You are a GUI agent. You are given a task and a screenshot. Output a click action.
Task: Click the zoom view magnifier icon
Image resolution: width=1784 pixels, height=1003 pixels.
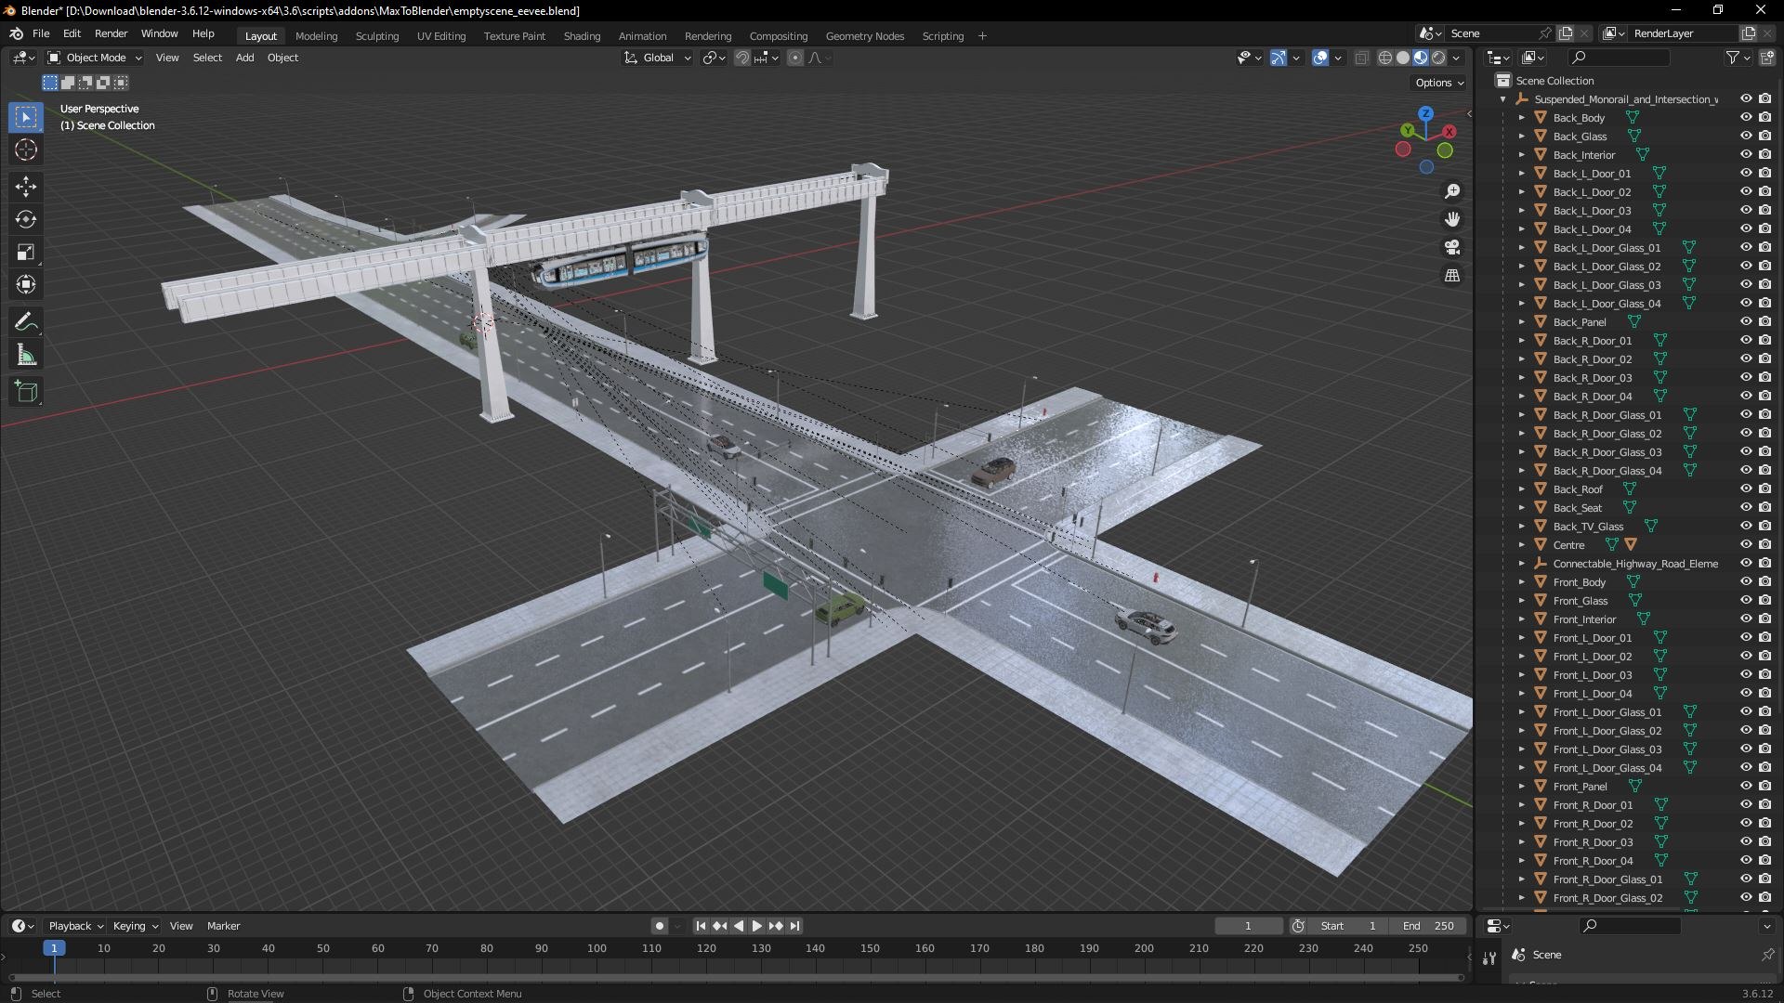coord(1451,191)
